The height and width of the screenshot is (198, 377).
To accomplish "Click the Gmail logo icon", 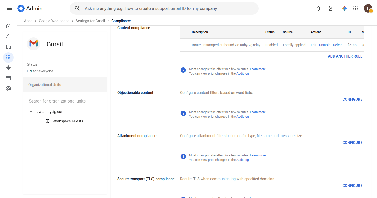I will pos(34,44).
